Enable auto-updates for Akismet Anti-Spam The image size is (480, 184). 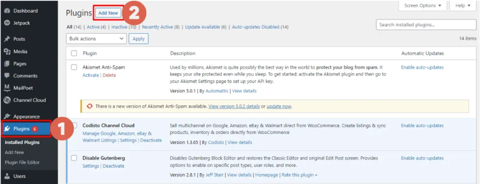point(422,67)
